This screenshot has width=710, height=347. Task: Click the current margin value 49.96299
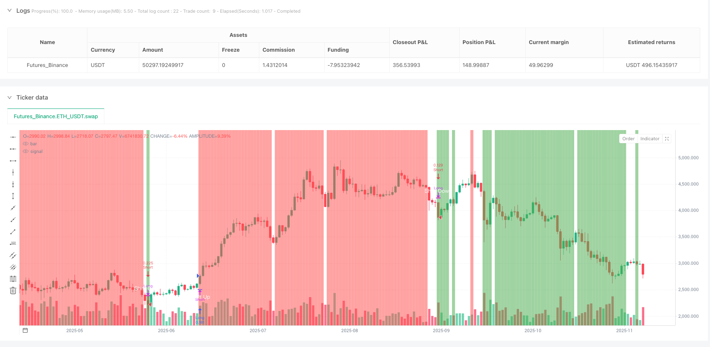(x=541, y=65)
